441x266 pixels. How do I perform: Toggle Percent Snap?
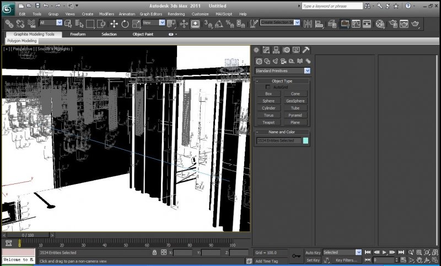pos(230,24)
